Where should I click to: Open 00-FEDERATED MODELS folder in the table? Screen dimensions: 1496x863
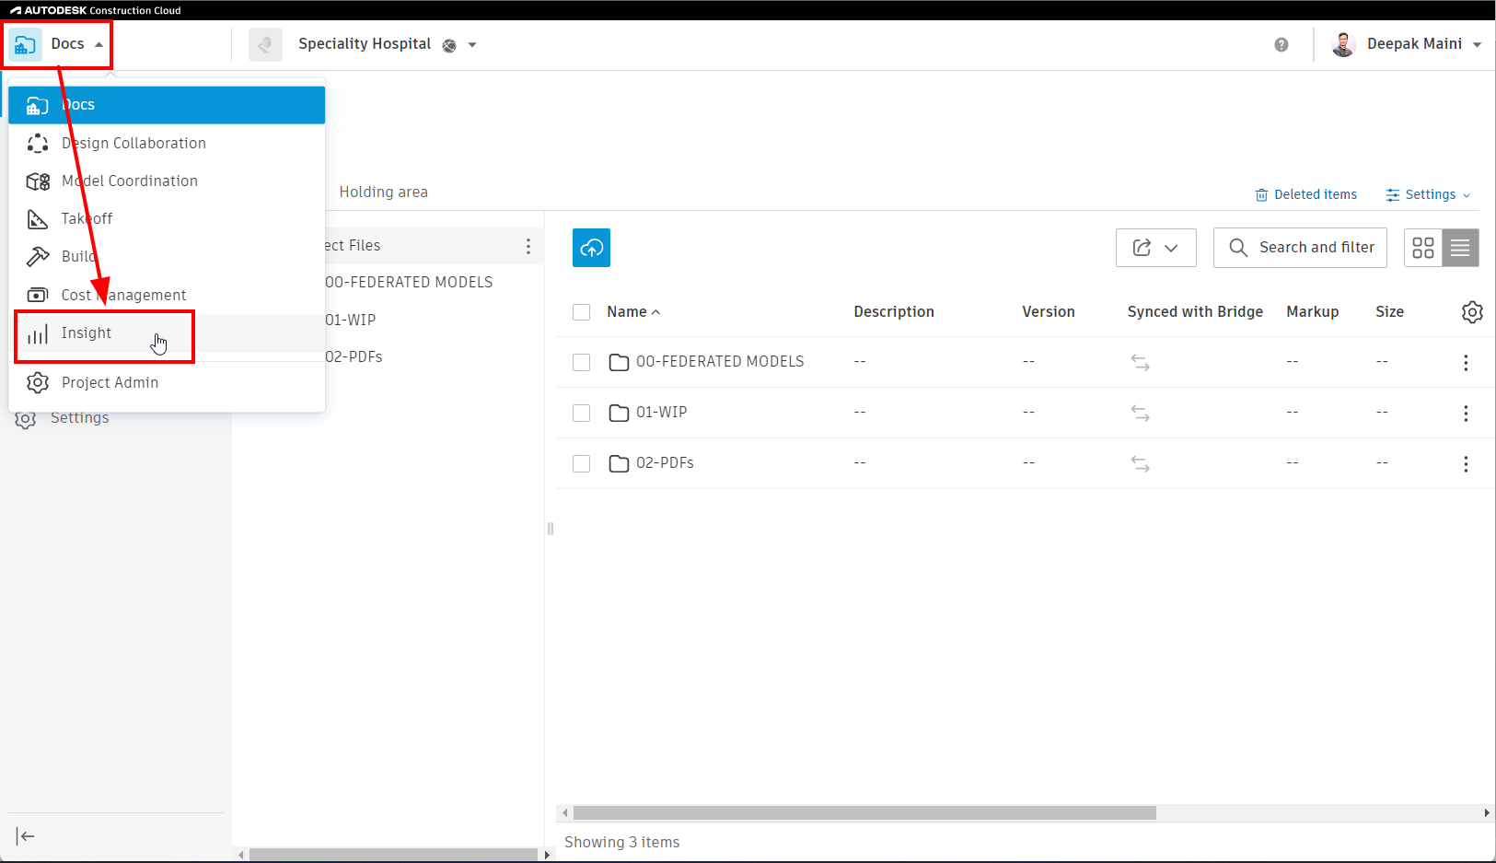[x=720, y=362]
